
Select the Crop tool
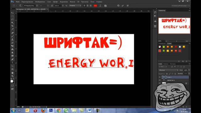tap(12, 26)
